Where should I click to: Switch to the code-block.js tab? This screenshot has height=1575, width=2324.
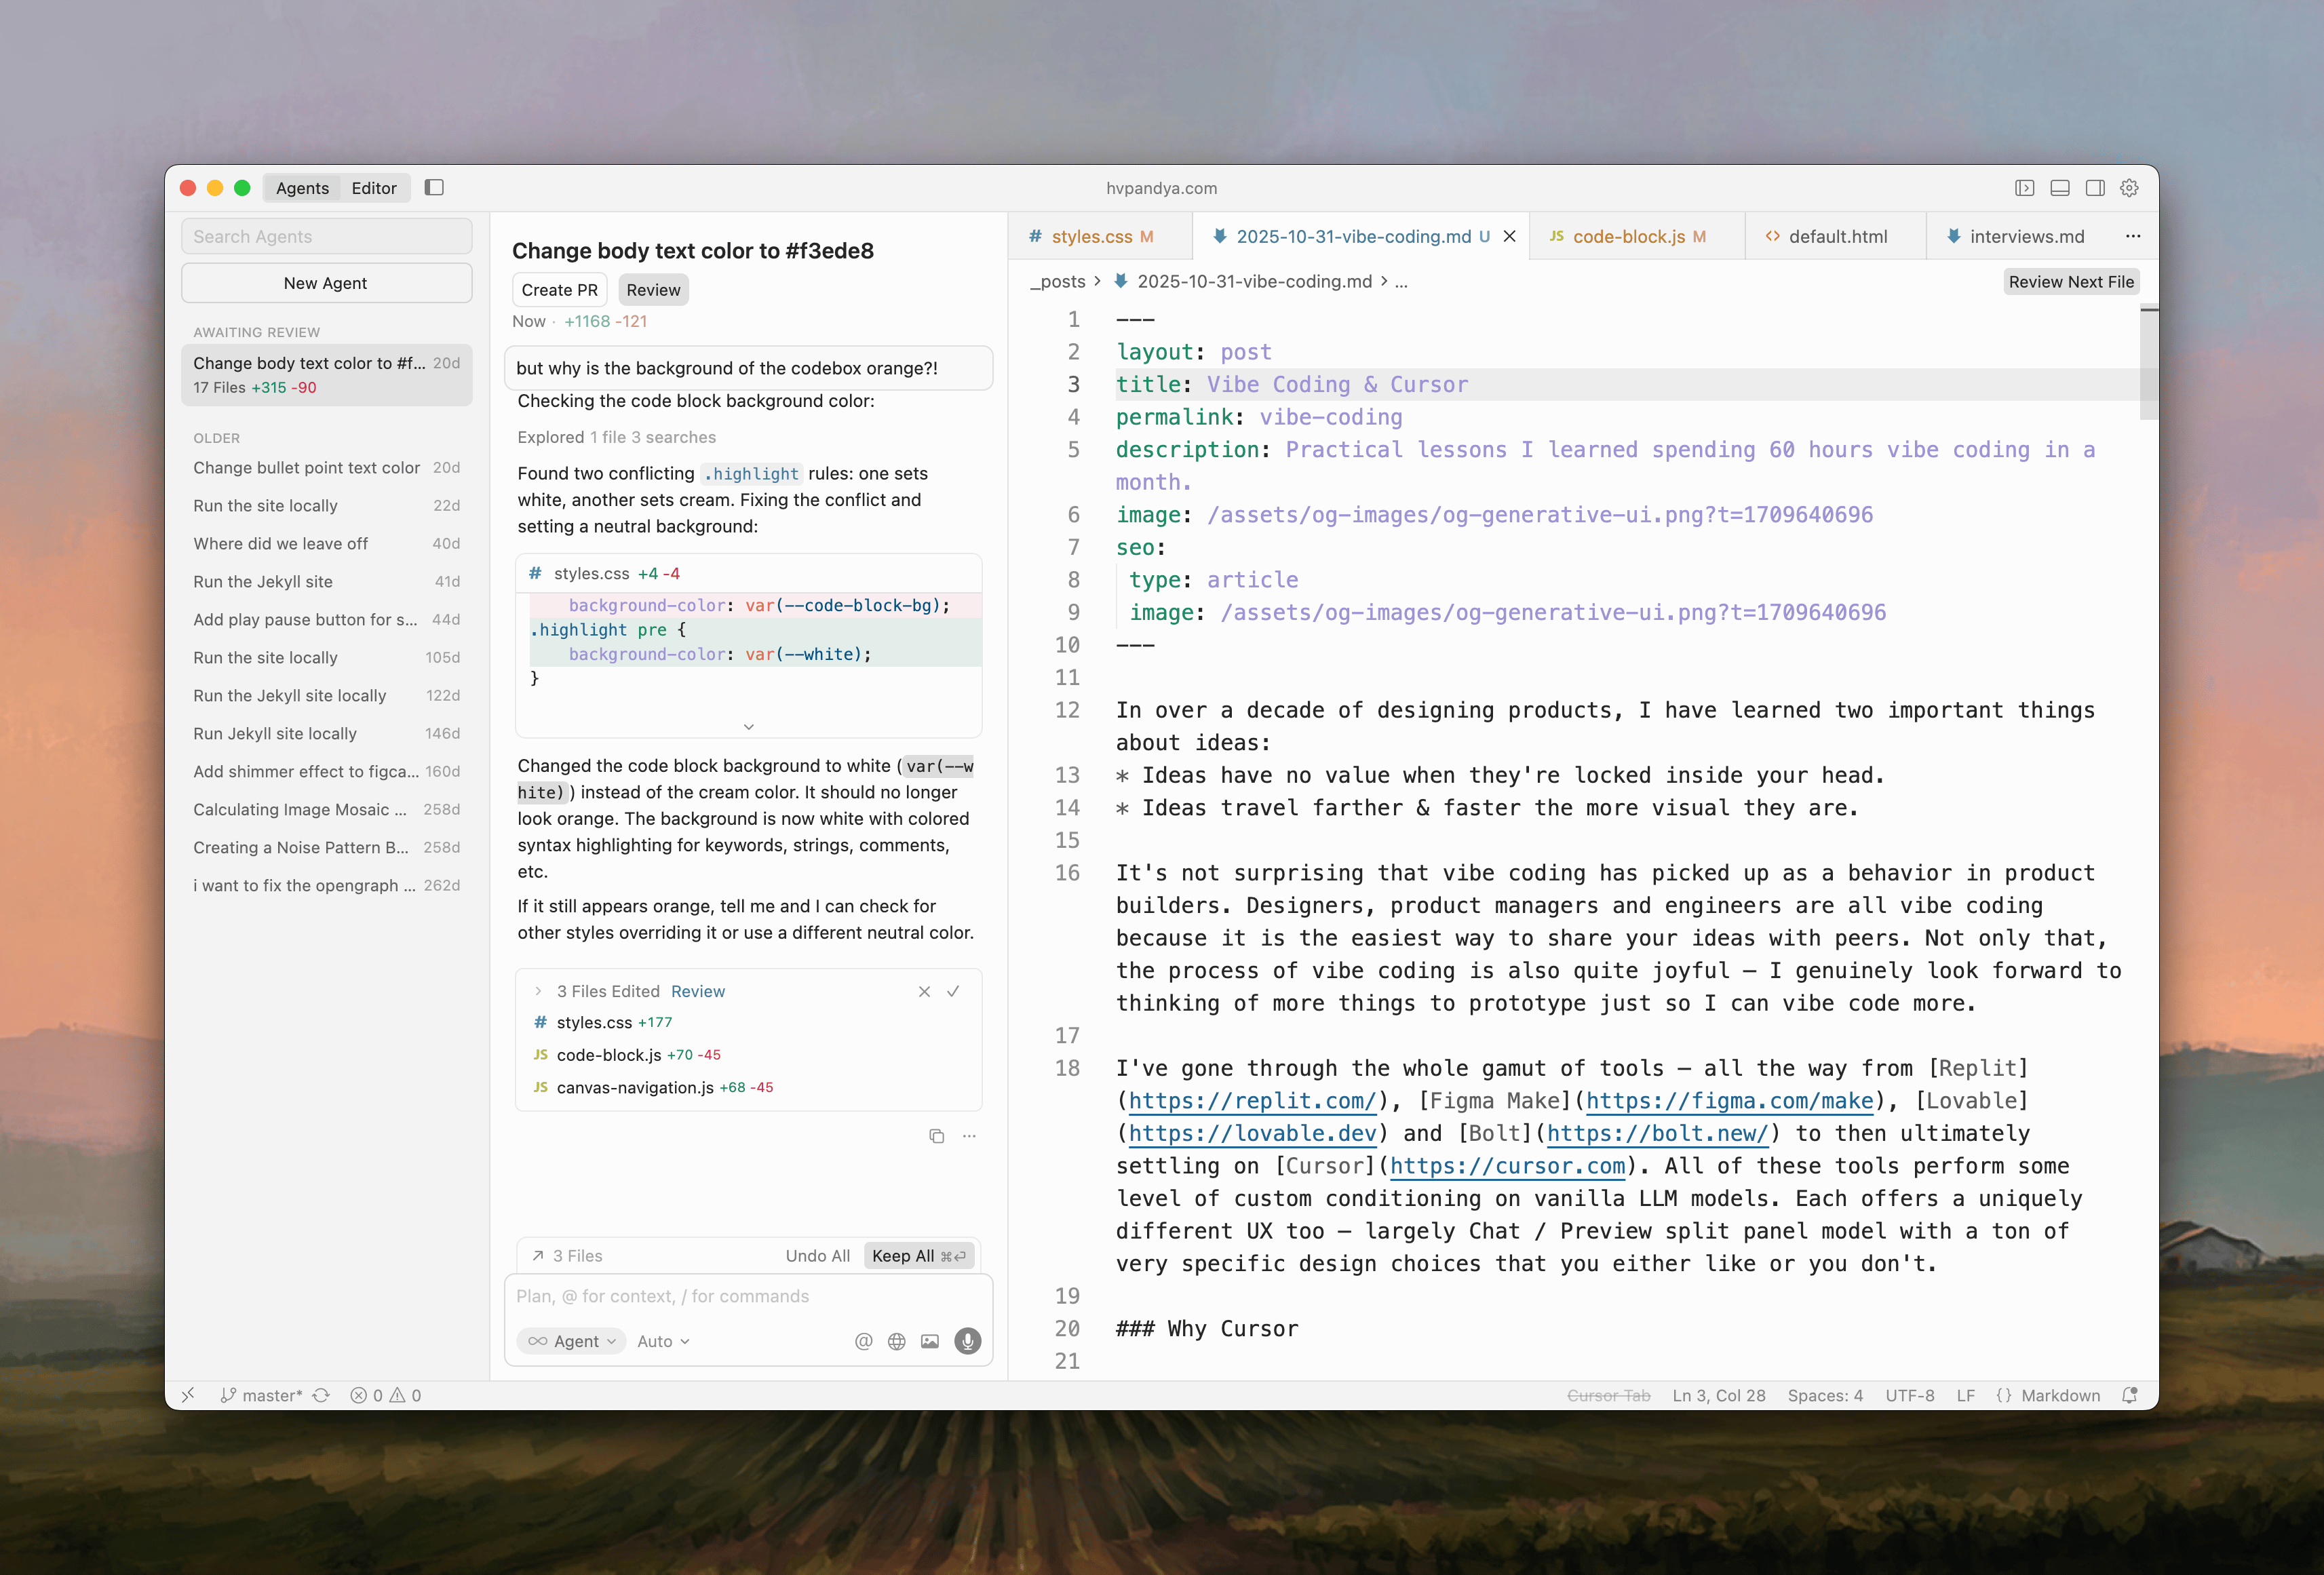(x=1628, y=237)
